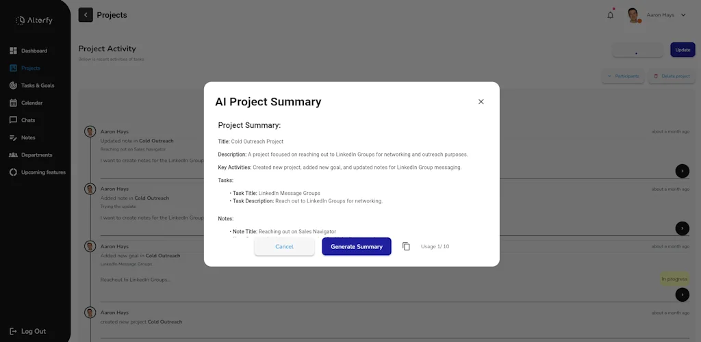701x342 pixels.
Task: Click Delete project button
Action: tap(672, 76)
